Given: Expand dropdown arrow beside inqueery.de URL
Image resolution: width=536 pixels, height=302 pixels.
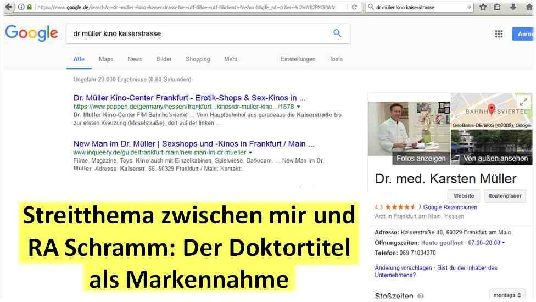Looking at the screenshot, I should 250,152.
